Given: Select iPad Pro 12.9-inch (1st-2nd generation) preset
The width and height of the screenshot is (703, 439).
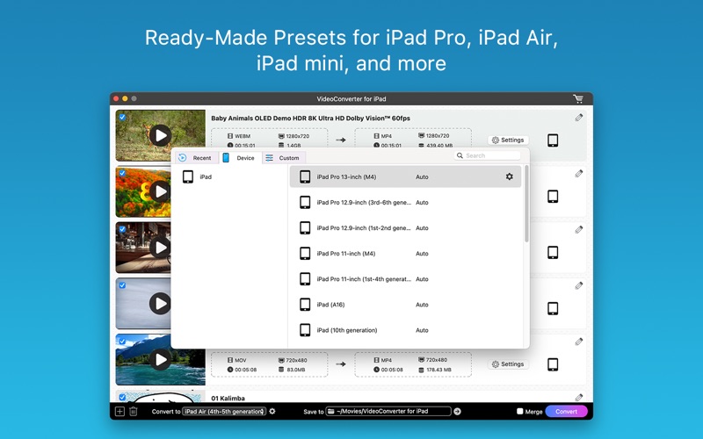Looking at the screenshot, I should point(405,227).
